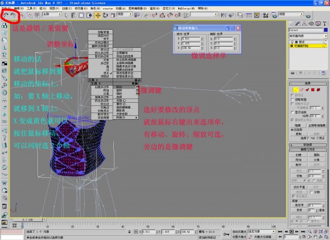Click the Redo arrow in the main toolbar
Screen dimensions: 330x240
(14, 14)
